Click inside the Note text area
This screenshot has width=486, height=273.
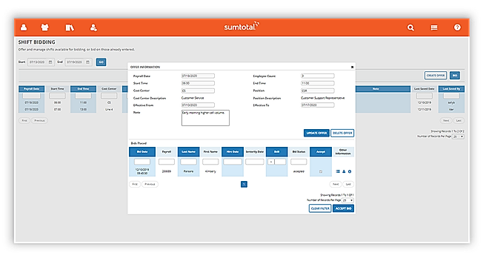(205, 118)
